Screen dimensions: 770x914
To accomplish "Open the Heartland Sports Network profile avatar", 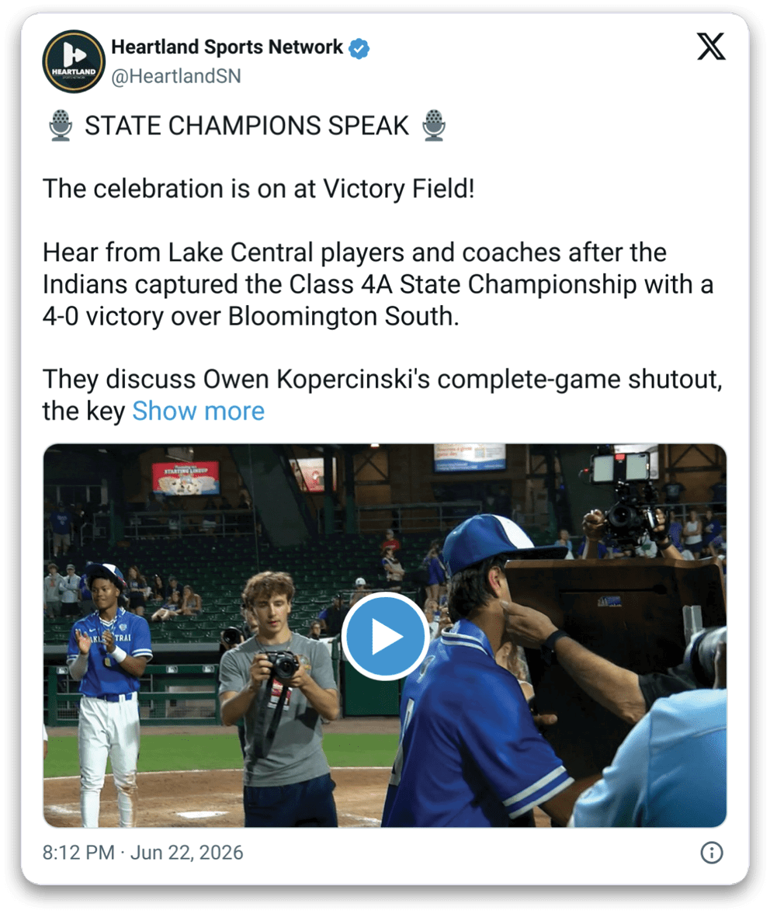I will pyautogui.click(x=74, y=61).
